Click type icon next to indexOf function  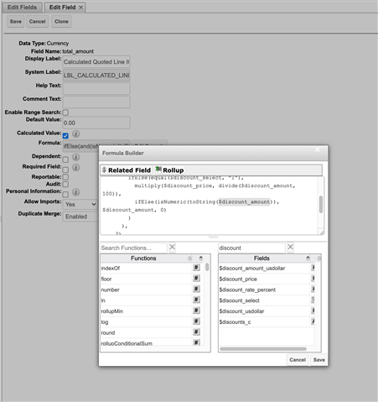(x=196, y=268)
